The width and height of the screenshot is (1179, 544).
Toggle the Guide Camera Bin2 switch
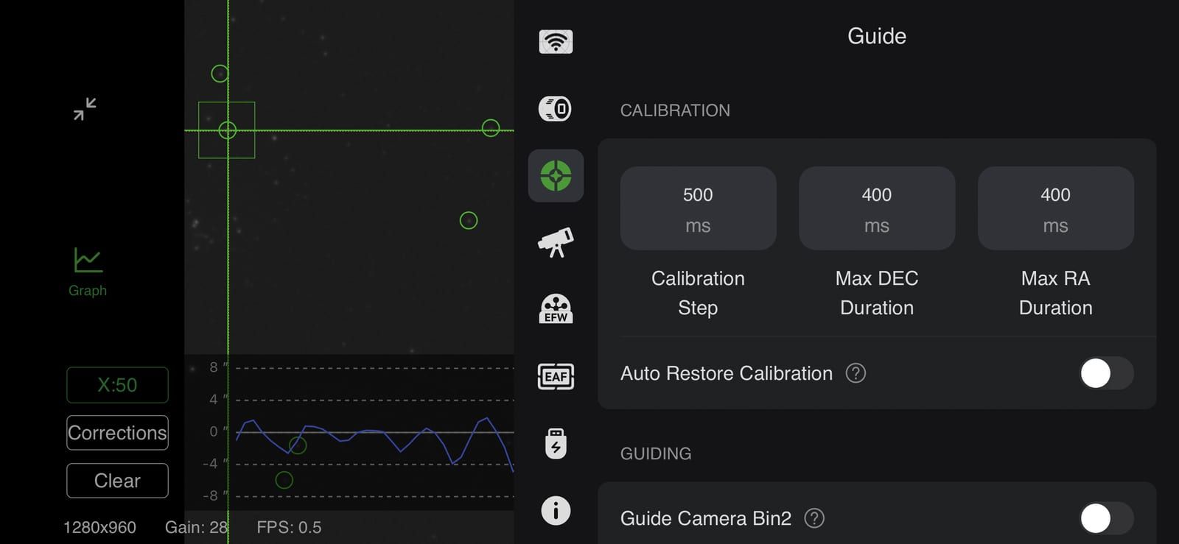[1107, 518]
